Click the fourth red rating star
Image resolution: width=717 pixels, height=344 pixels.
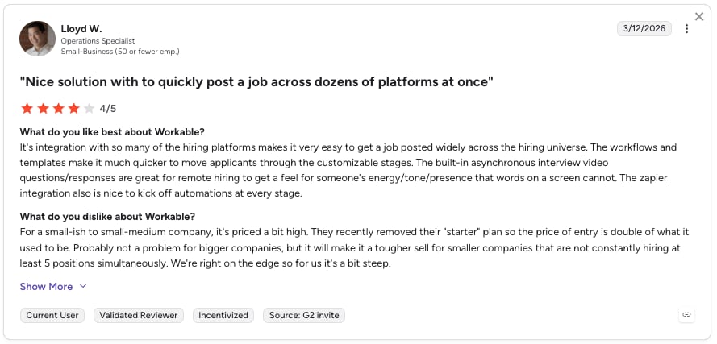[x=73, y=108]
